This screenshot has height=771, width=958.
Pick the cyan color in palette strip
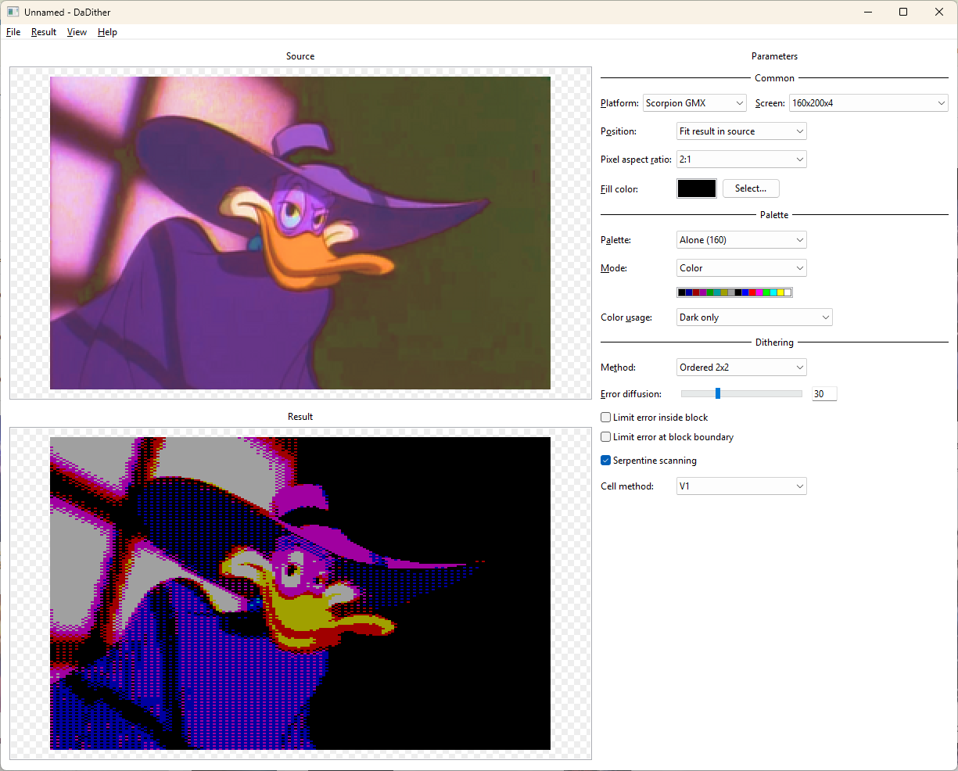[773, 292]
